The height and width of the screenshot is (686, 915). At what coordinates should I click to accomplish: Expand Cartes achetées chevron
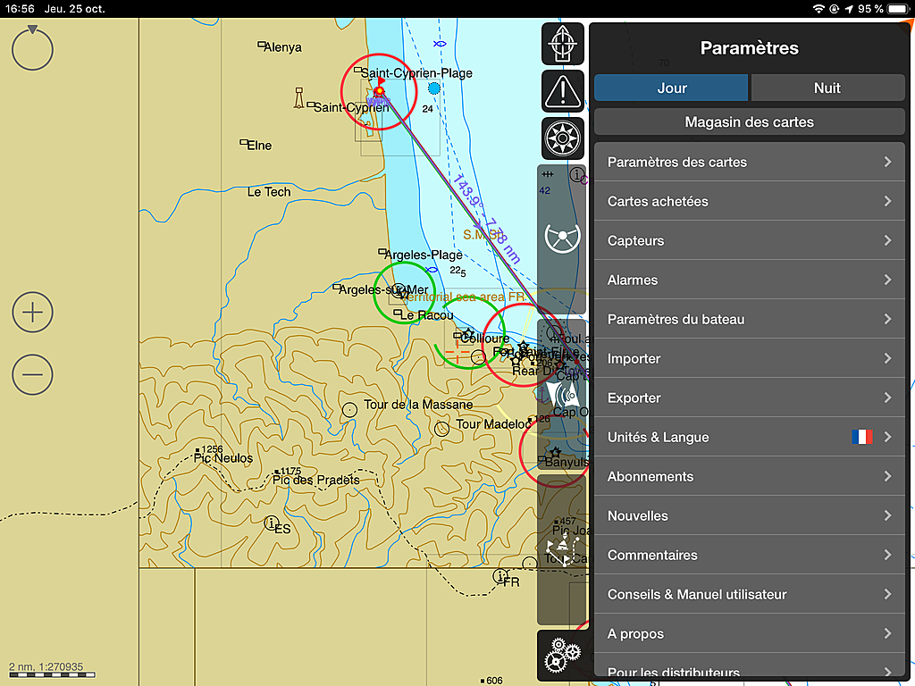pyautogui.click(x=887, y=201)
